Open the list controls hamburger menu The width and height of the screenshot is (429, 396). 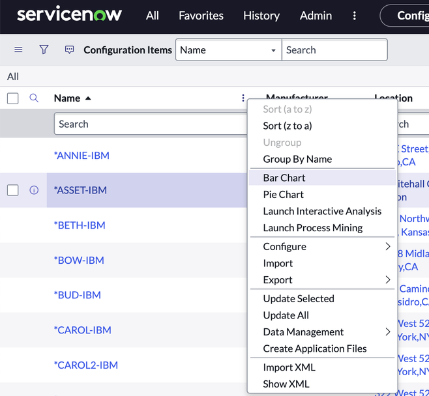point(18,49)
